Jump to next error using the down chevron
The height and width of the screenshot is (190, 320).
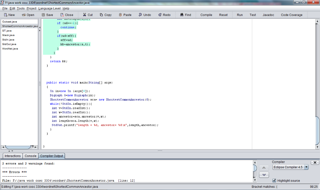point(263,175)
